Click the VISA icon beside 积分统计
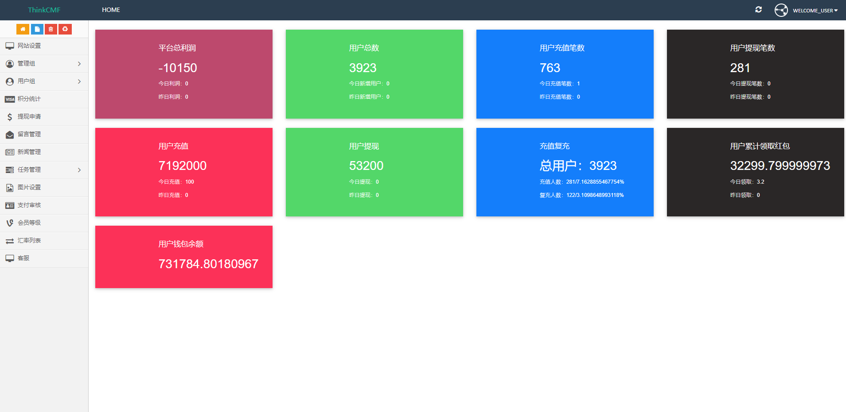 [10, 99]
